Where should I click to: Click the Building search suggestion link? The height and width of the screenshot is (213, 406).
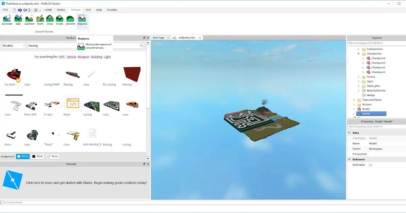click(96, 57)
